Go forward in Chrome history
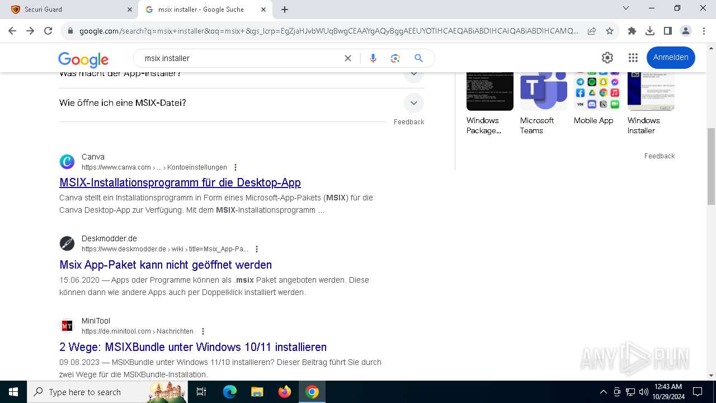The height and width of the screenshot is (403, 716). pyautogui.click(x=30, y=31)
